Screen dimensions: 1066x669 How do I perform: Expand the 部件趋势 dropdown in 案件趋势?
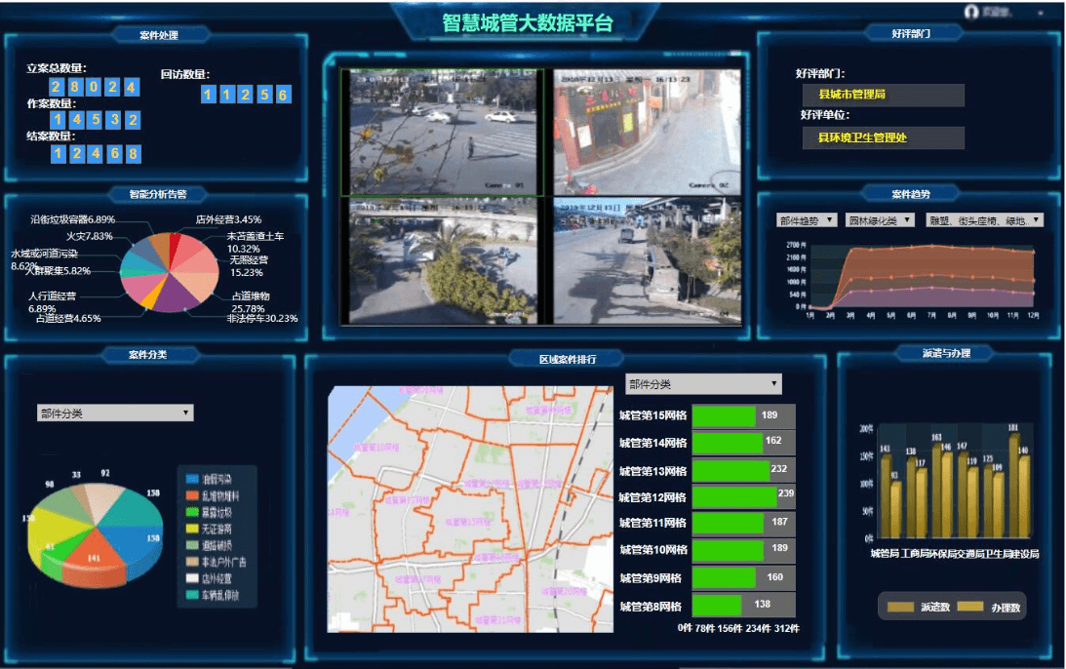(x=806, y=220)
